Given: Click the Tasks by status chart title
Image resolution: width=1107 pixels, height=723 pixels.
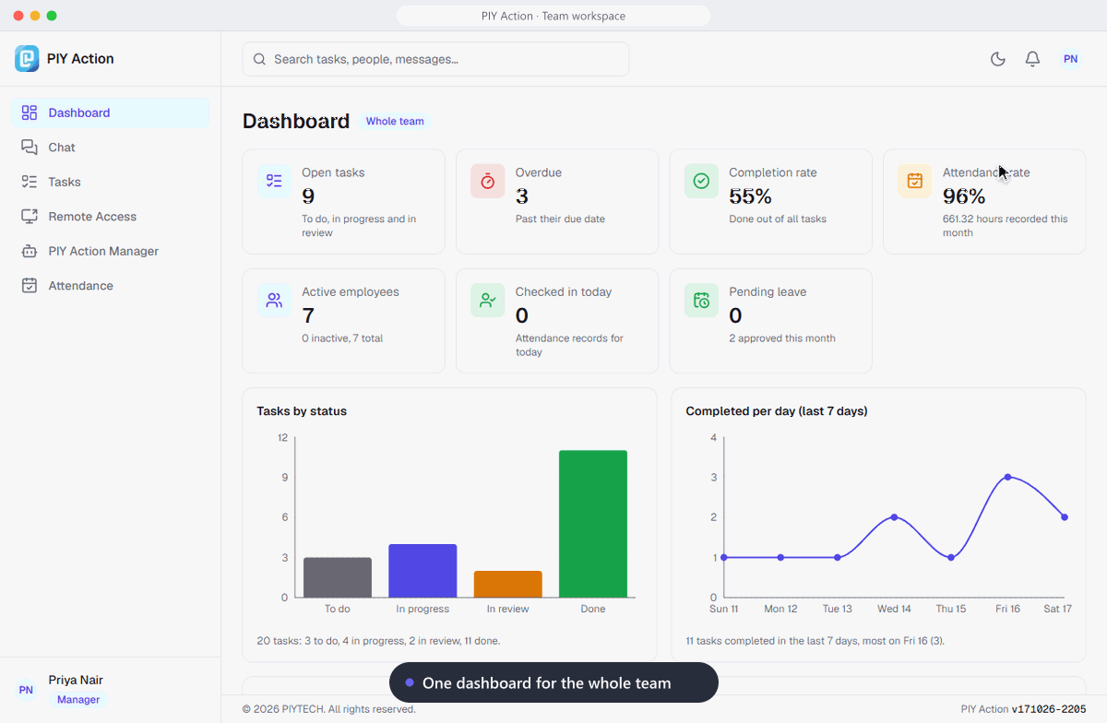Looking at the screenshot, I should pos(302,411).
